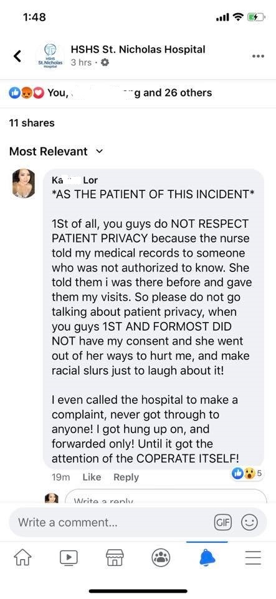The image size is (276, 599).
Task: Insert a GIF into the comment
Action: coord(224,522)
